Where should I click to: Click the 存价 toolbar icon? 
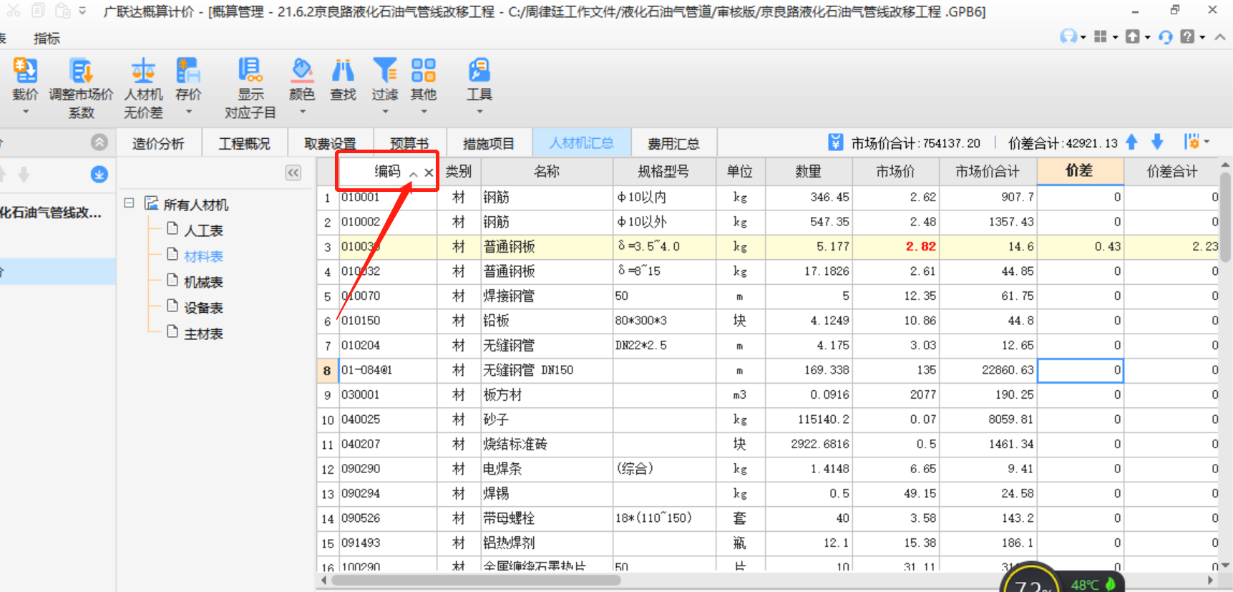[188, 70]
